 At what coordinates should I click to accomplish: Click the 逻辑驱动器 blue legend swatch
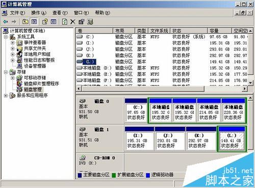point(148,175)
